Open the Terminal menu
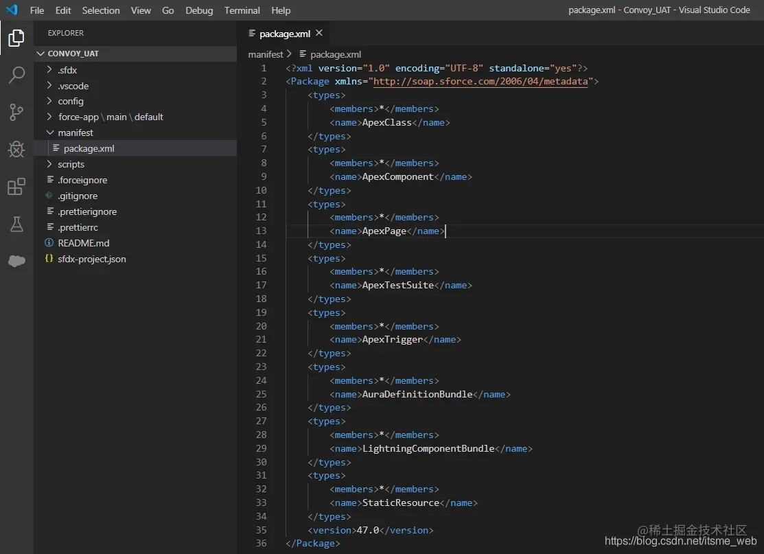 tap(242, 10)
